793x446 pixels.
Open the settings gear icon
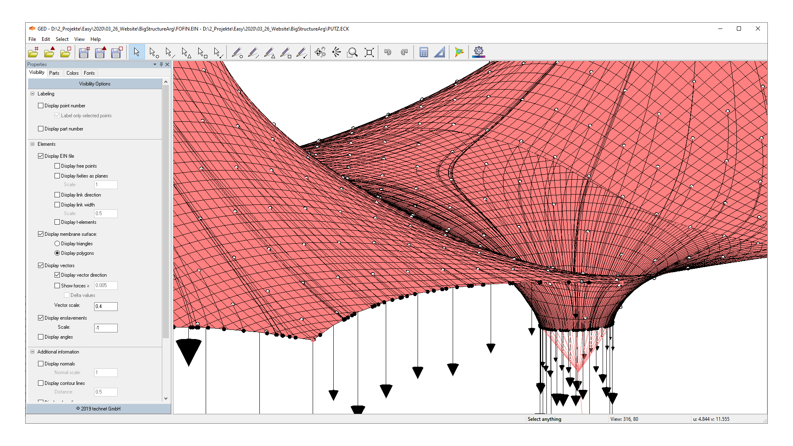point(478,52)
